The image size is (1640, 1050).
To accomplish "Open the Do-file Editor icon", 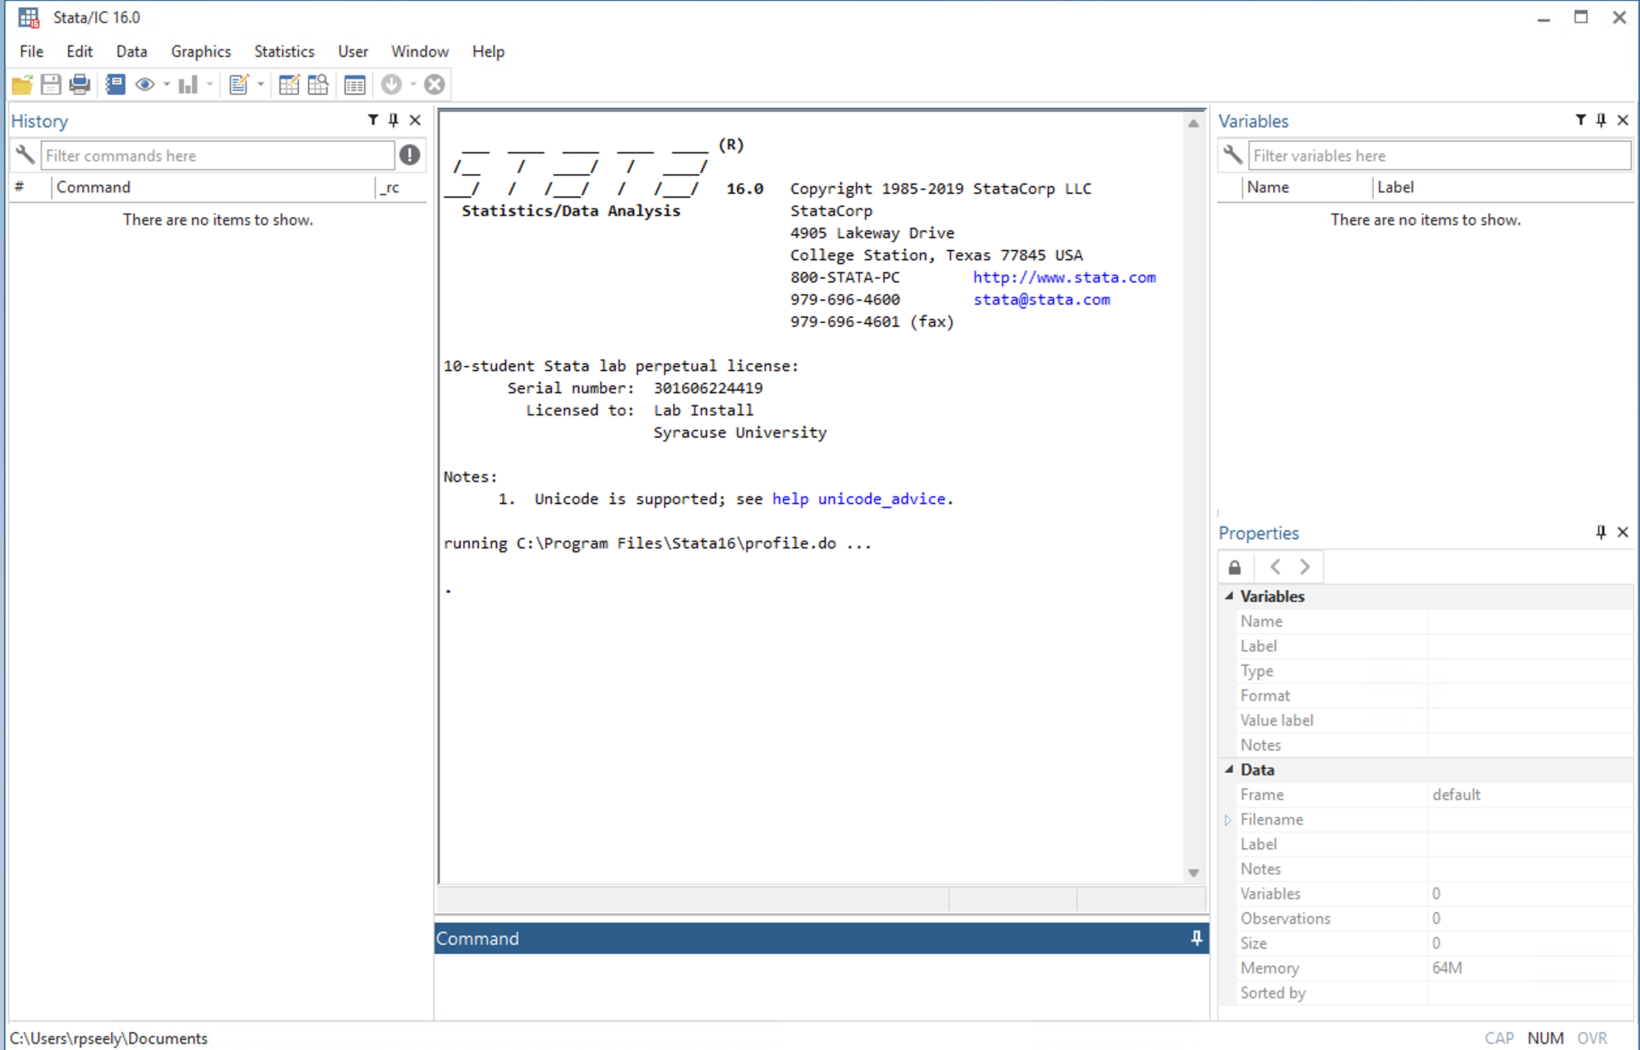I will pos(239,85).
